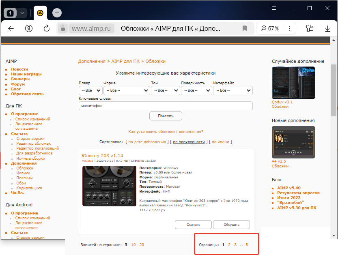Image resolution: width=338 pixels, height=255 pixels.
Task: Go to the Форум sidebar link
Action: point(18,84)
